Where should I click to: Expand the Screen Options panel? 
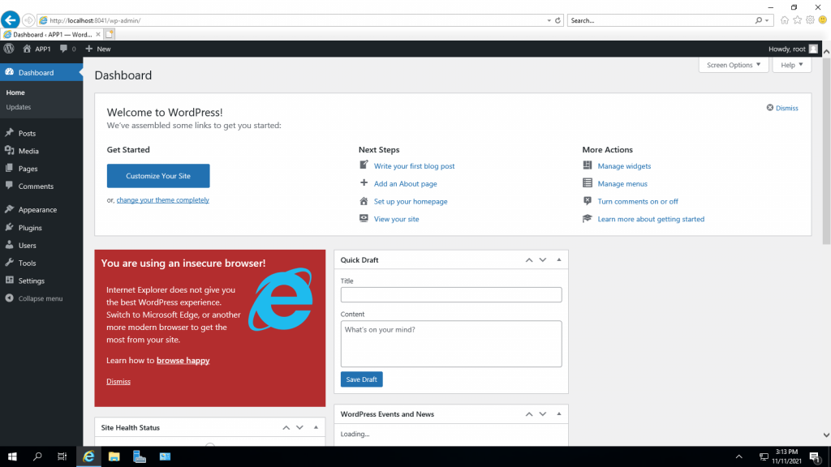pos(734,65)
